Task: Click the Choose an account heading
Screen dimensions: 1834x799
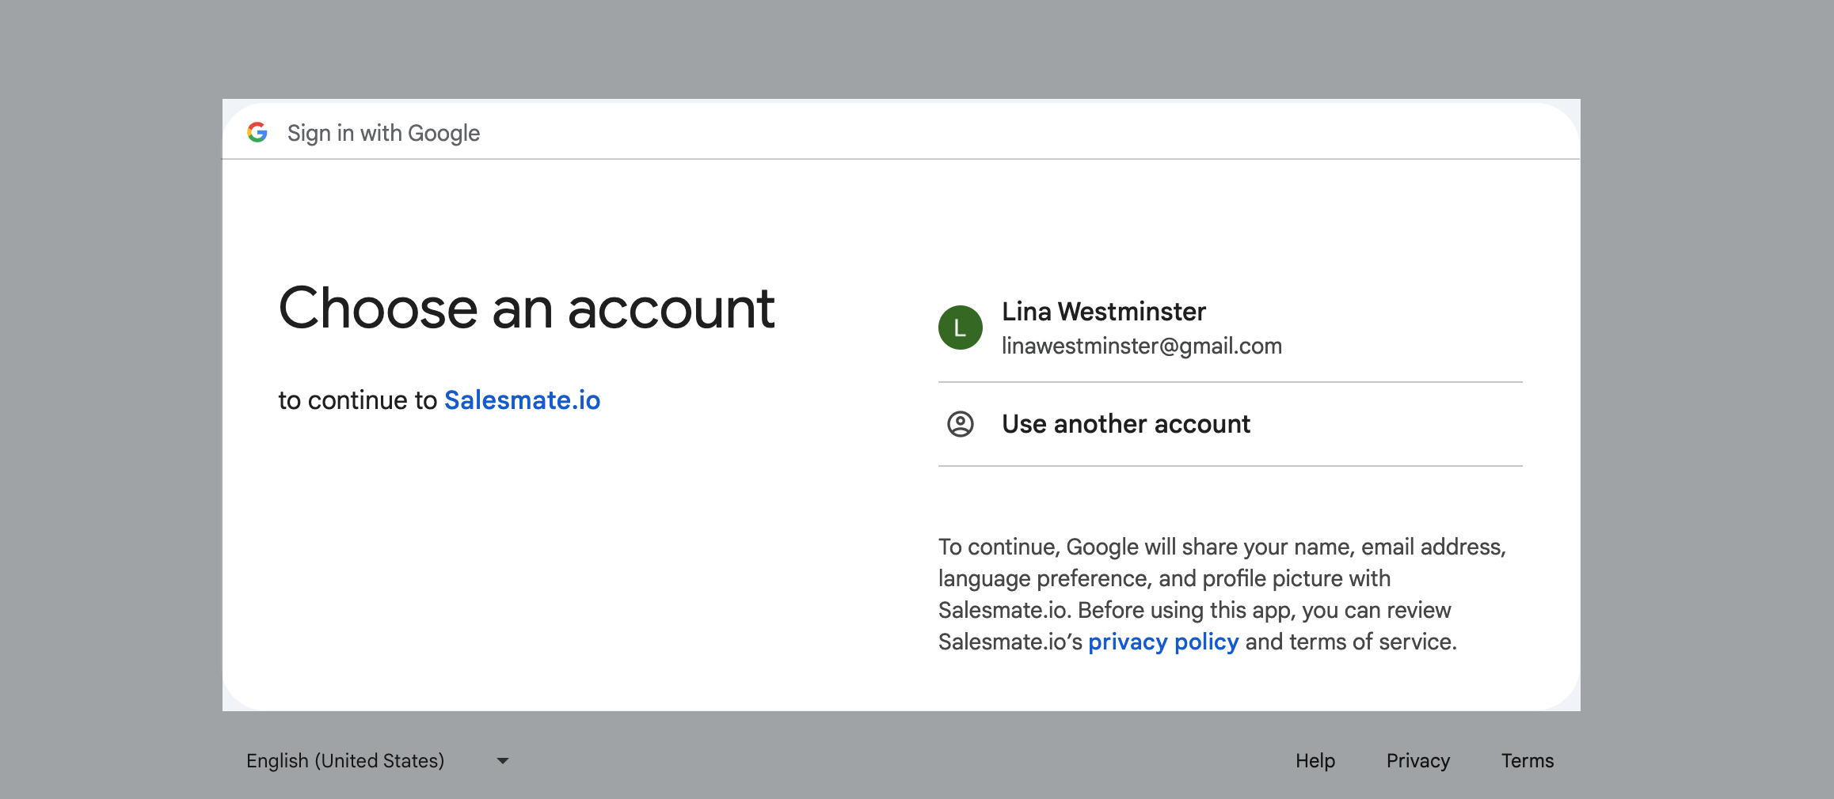Action: point(527,308)
